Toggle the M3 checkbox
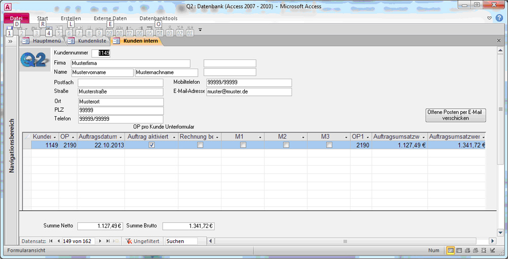Screen dimensions: 508x259 pos(329,145)
